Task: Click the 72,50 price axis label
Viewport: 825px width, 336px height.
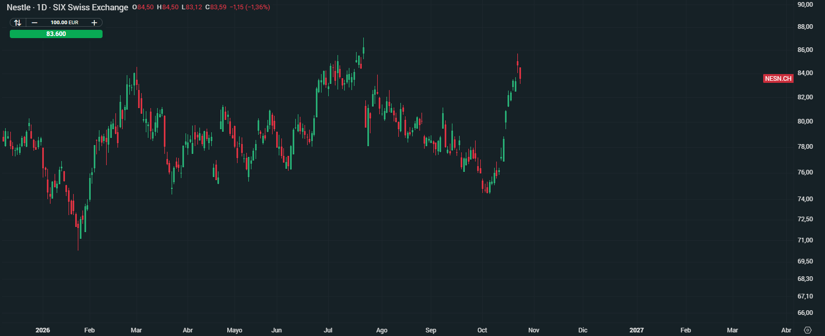Action: click(x=805, y=219)
